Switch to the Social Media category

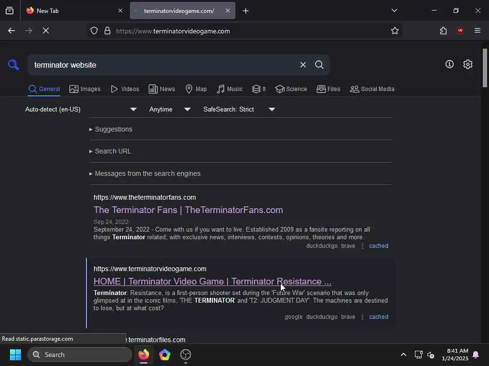[372, 89]
